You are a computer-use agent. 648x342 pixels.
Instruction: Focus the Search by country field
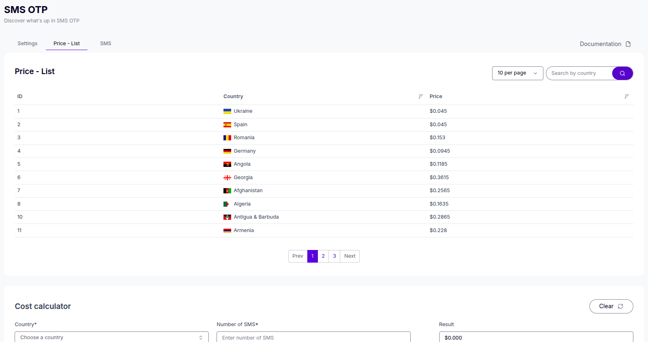[579, 73]
